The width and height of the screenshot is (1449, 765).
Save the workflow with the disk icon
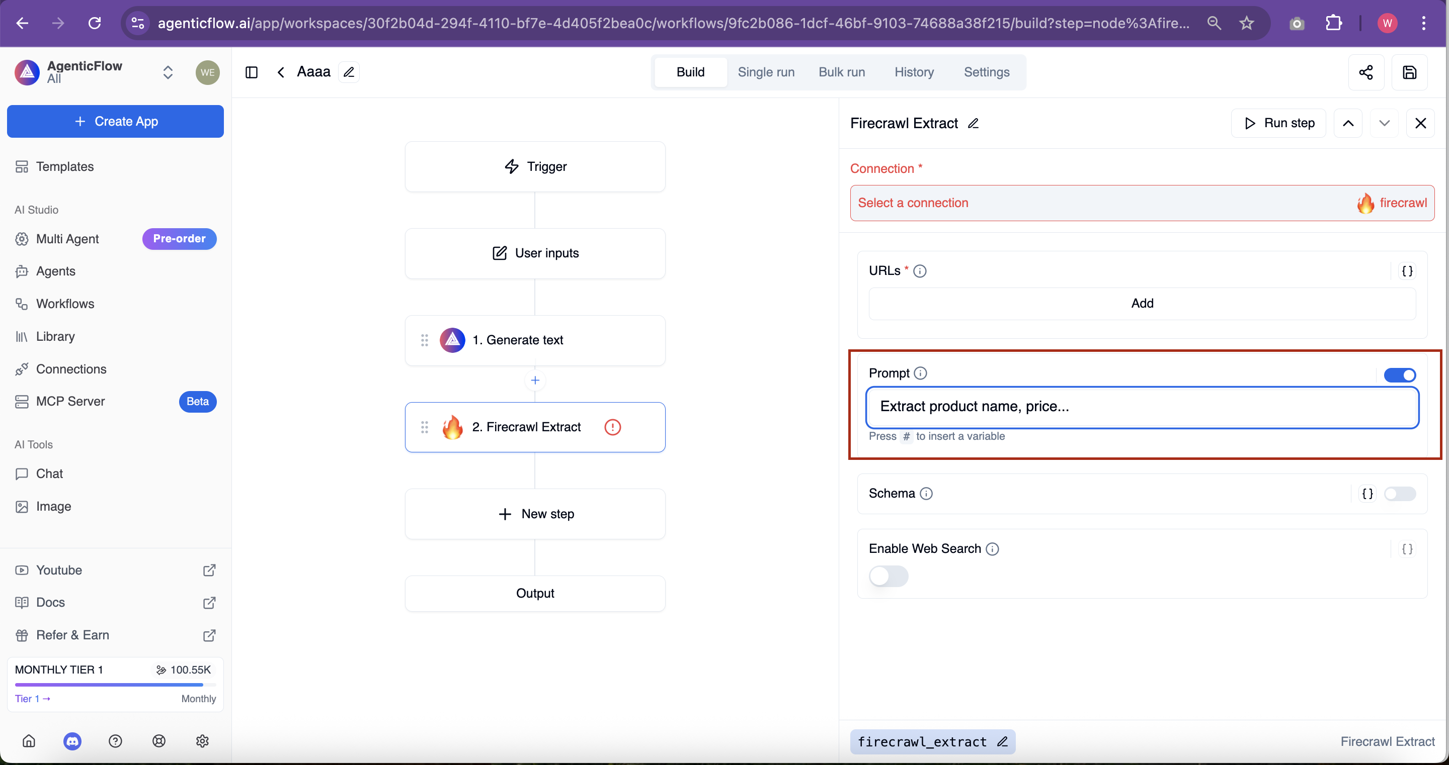coord(1409,72)
